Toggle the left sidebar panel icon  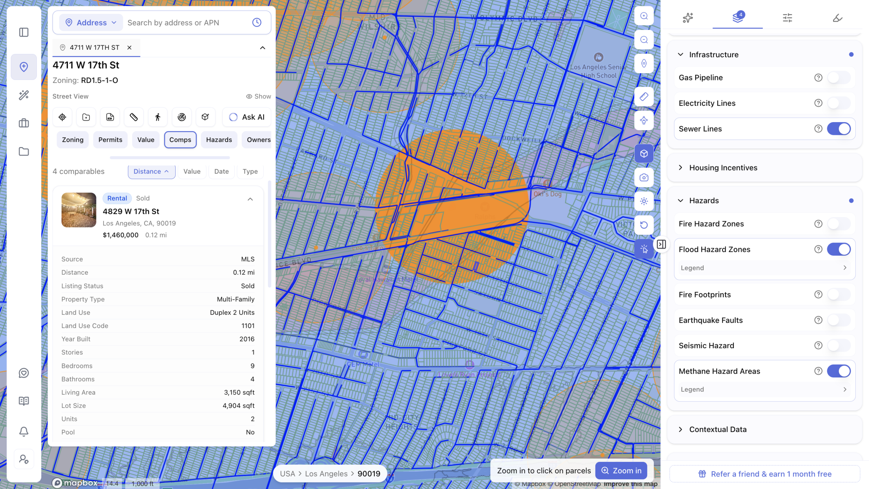coord(24,32)
